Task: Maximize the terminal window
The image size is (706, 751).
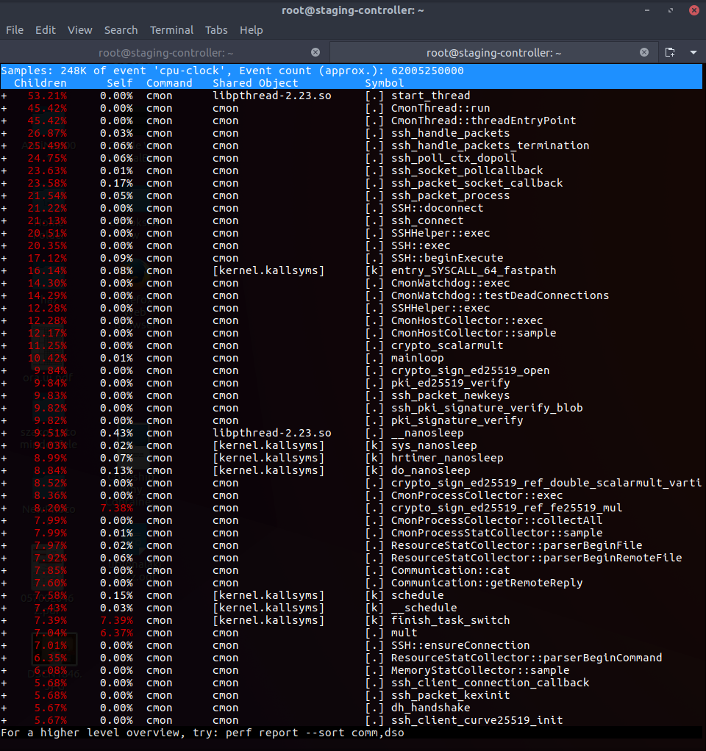Action: pos(671,10)
